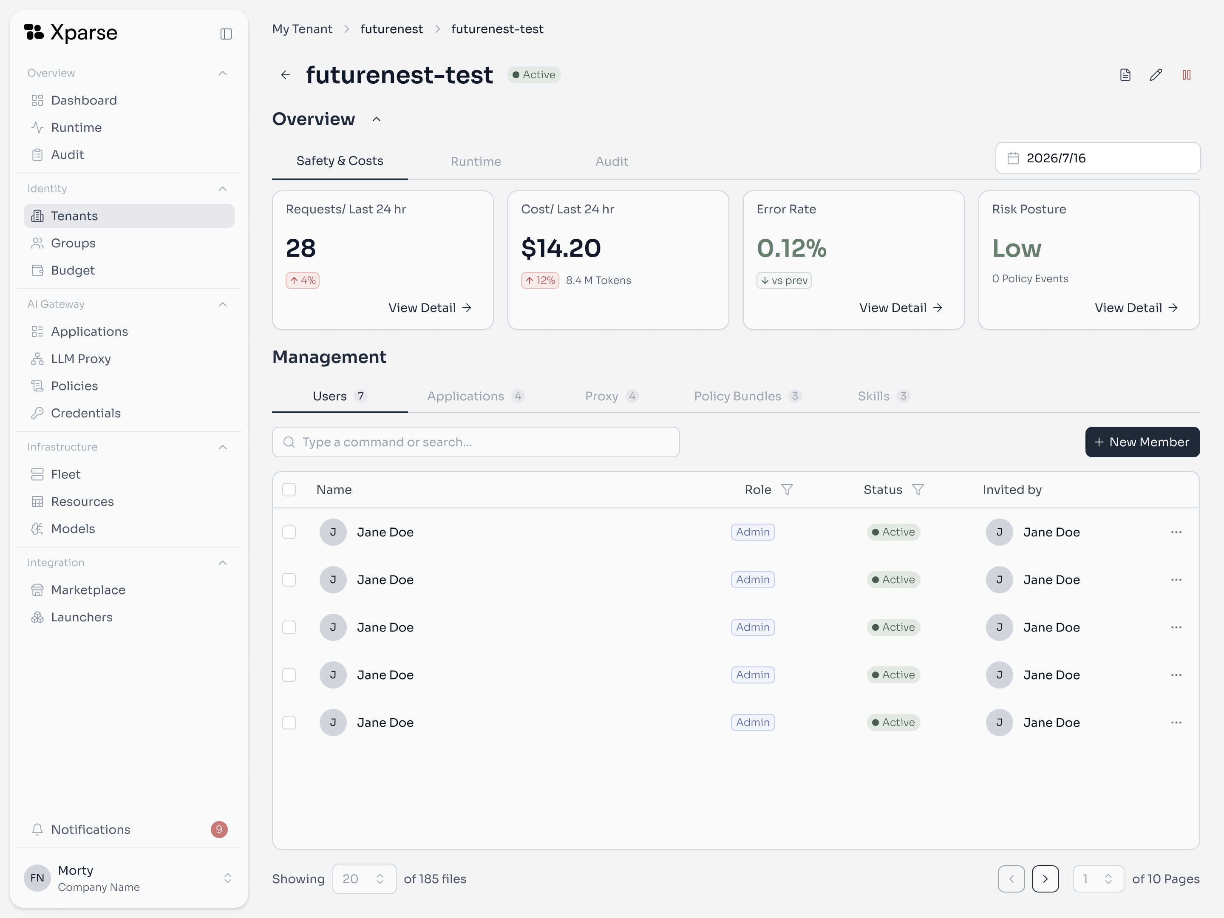Check the fourth Jane Doe row checkbox
The height and width of the screenshot is (918, 1224).
click(289, 674)
